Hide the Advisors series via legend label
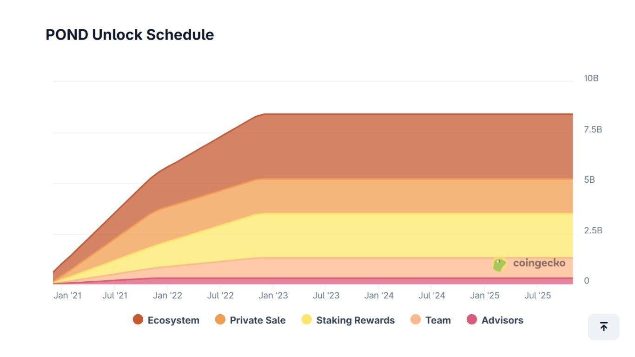 (502, 320)
